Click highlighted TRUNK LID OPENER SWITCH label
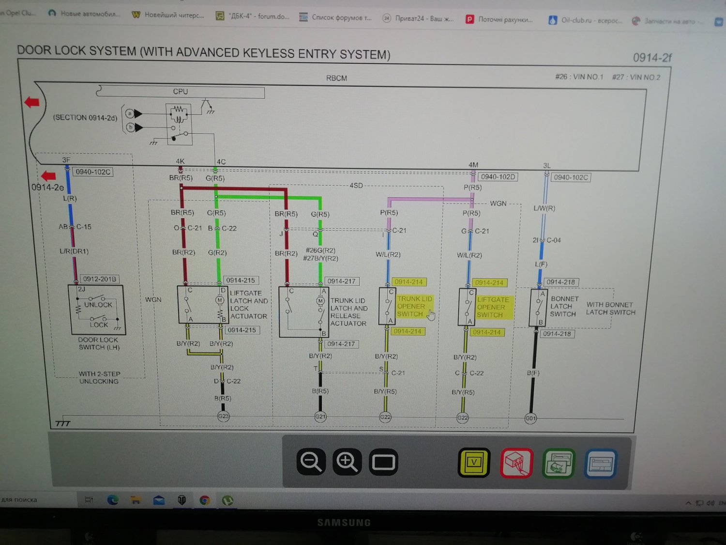Screen dimensions: 726x545 tap(415, 306)
